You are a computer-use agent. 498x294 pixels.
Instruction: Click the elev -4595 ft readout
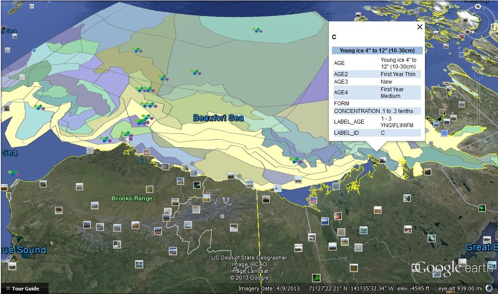tap(413, 288)
